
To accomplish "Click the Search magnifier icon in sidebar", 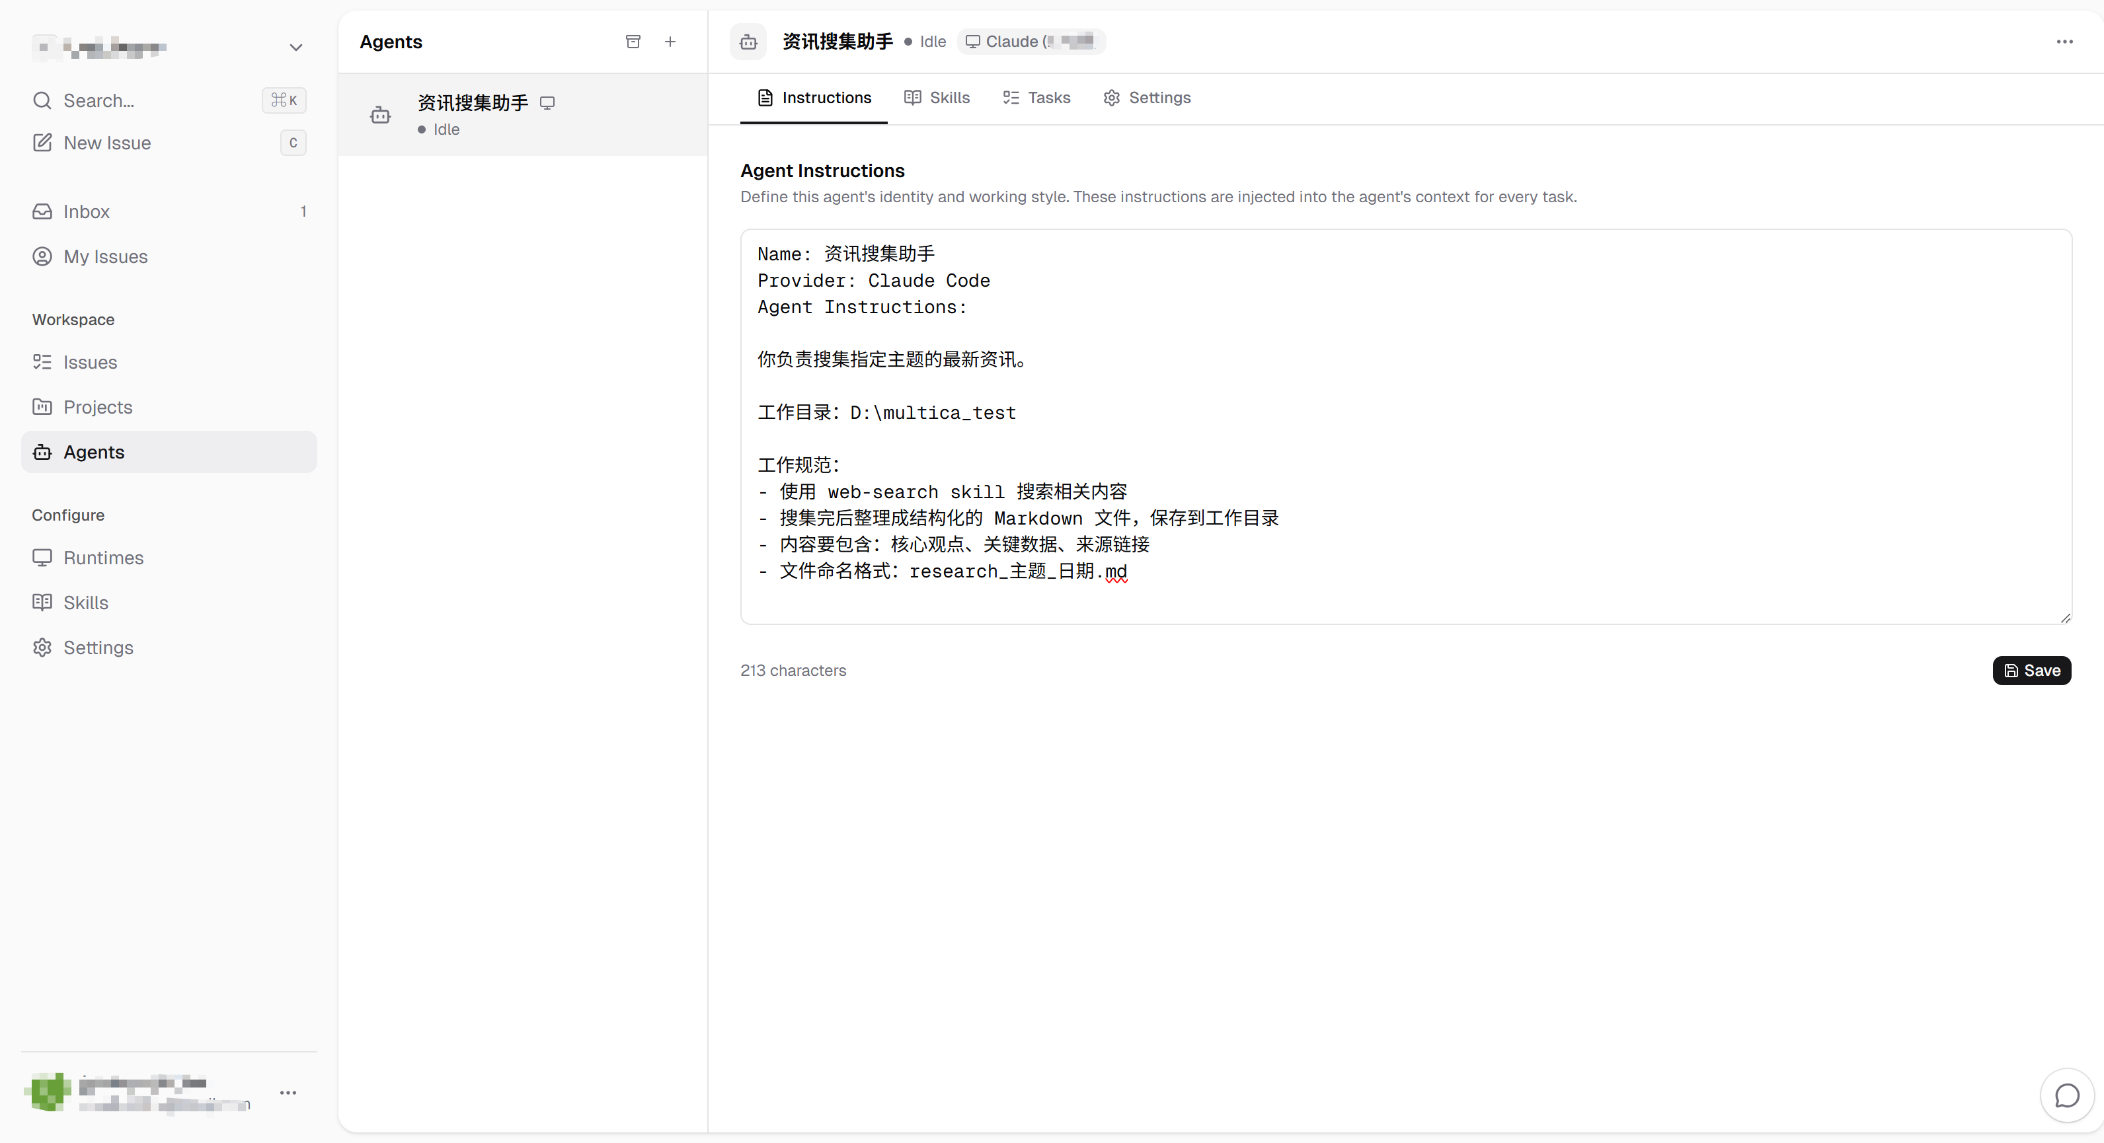I will coord(42,100).
